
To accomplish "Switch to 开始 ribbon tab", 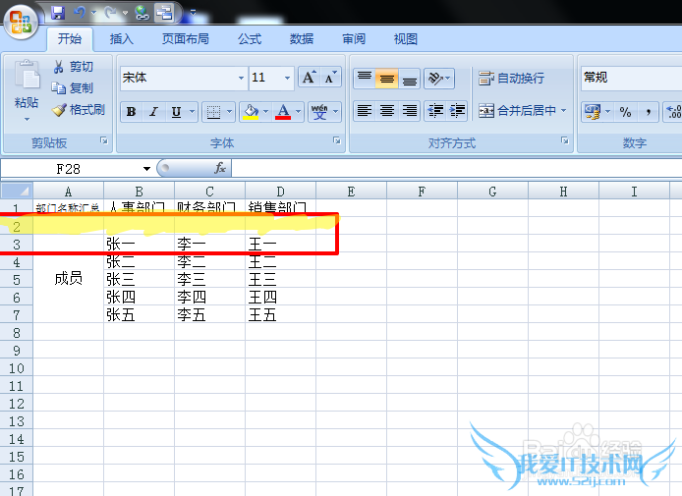I will click(70, 39).
